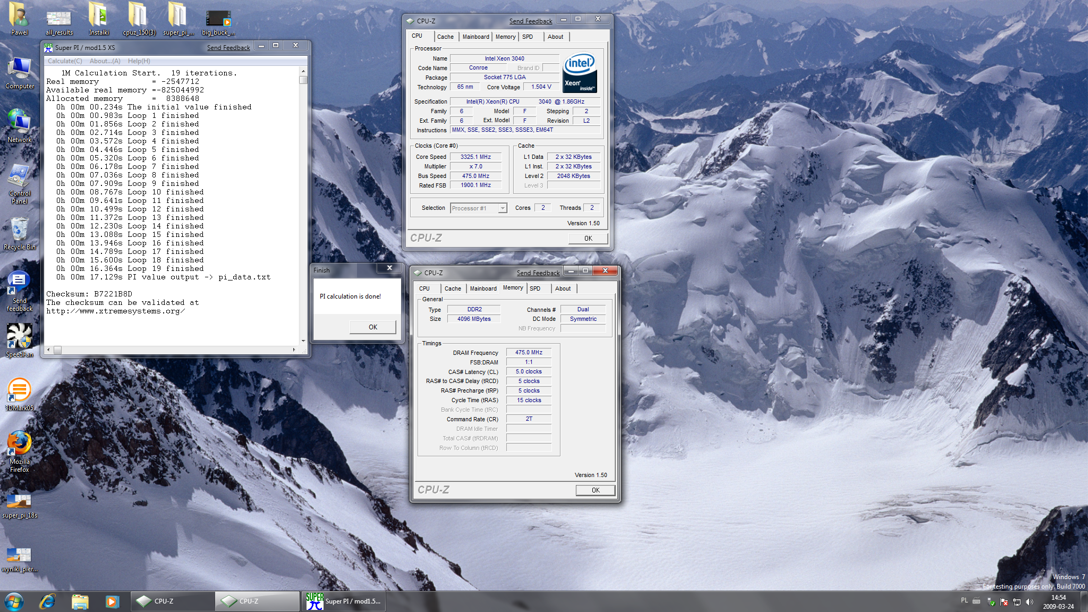Open Windows Media Player from taskbar
1088x612 pixels.
pos(111,601)
